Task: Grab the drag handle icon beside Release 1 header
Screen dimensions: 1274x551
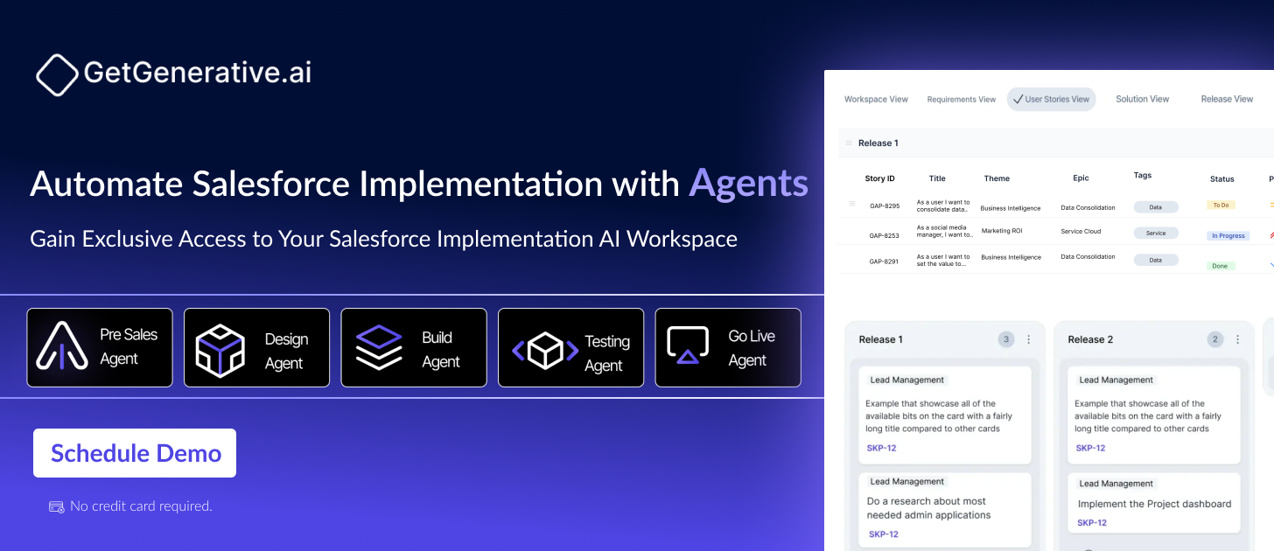Action: click(x=849, y=143)
